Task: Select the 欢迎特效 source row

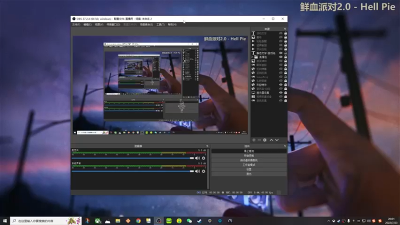Action: pyautogui.click(x=269, y=84)
